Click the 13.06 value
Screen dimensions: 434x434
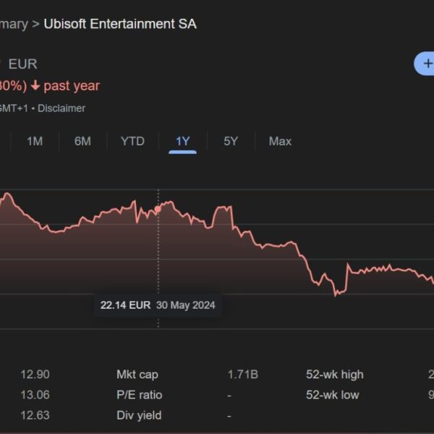tap(35, 395)
